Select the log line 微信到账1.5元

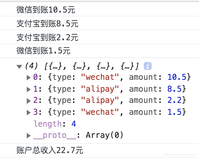(x=43, y=50)
